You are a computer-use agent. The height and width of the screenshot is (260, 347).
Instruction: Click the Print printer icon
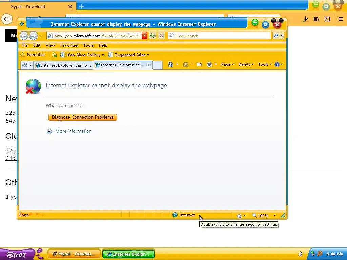(209, 64)
